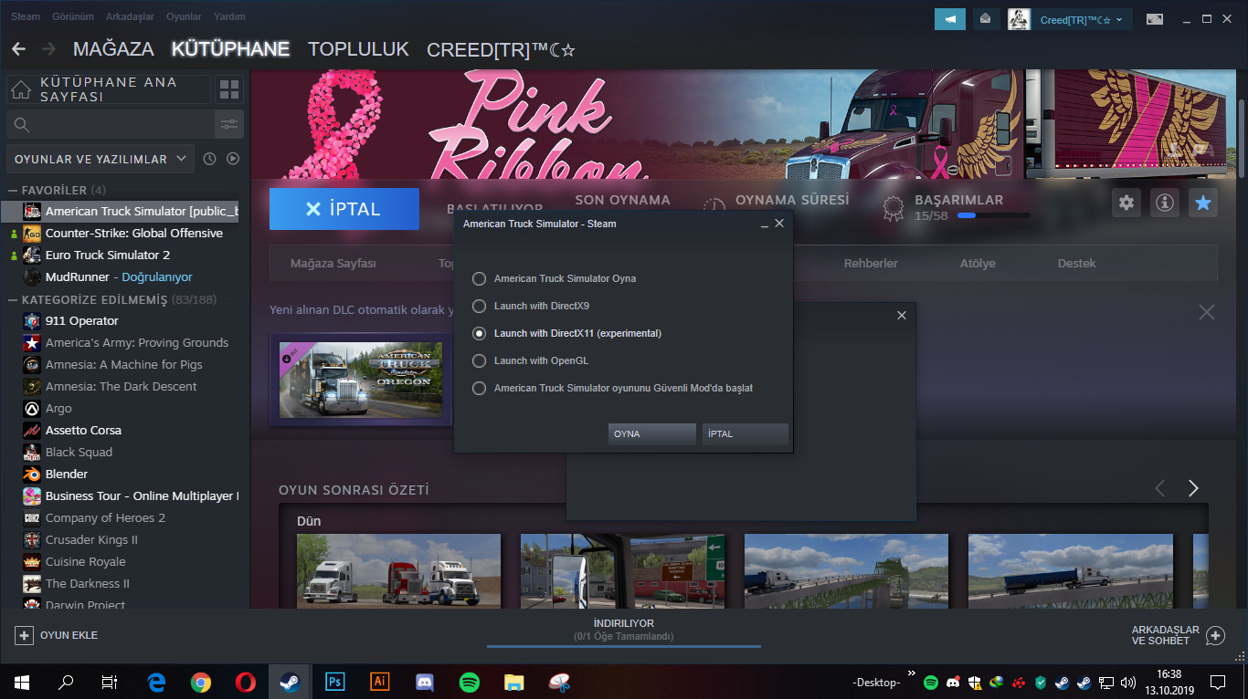Open the Creed[TR] account dropdown
1248x699 pixels.
pyautogui.click(x=1081, y=19)
